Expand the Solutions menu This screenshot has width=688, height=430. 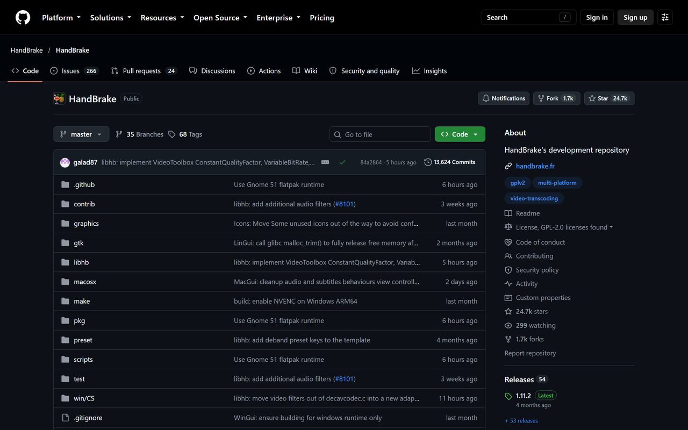(111, 18)
